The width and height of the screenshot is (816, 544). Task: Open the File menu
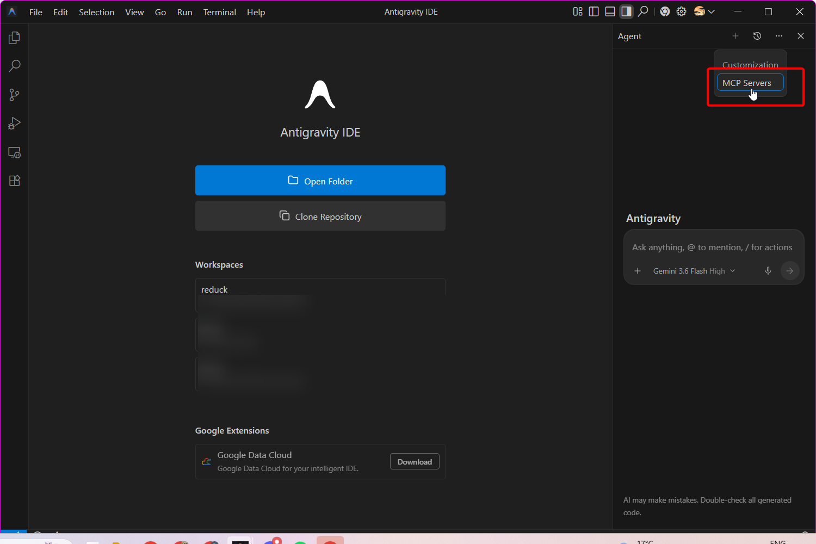pos(36,12)
